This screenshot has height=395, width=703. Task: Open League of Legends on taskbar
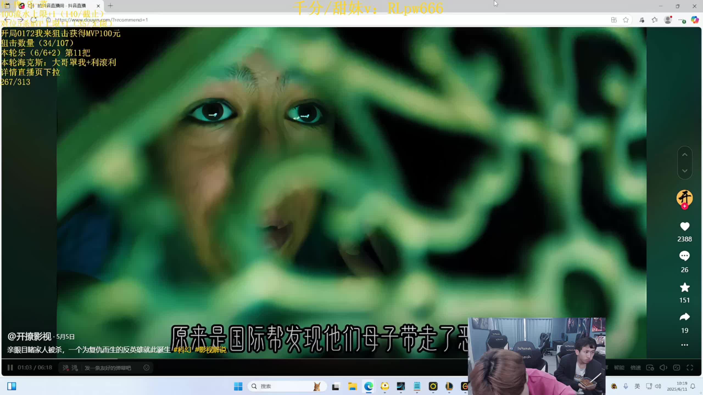449,386
